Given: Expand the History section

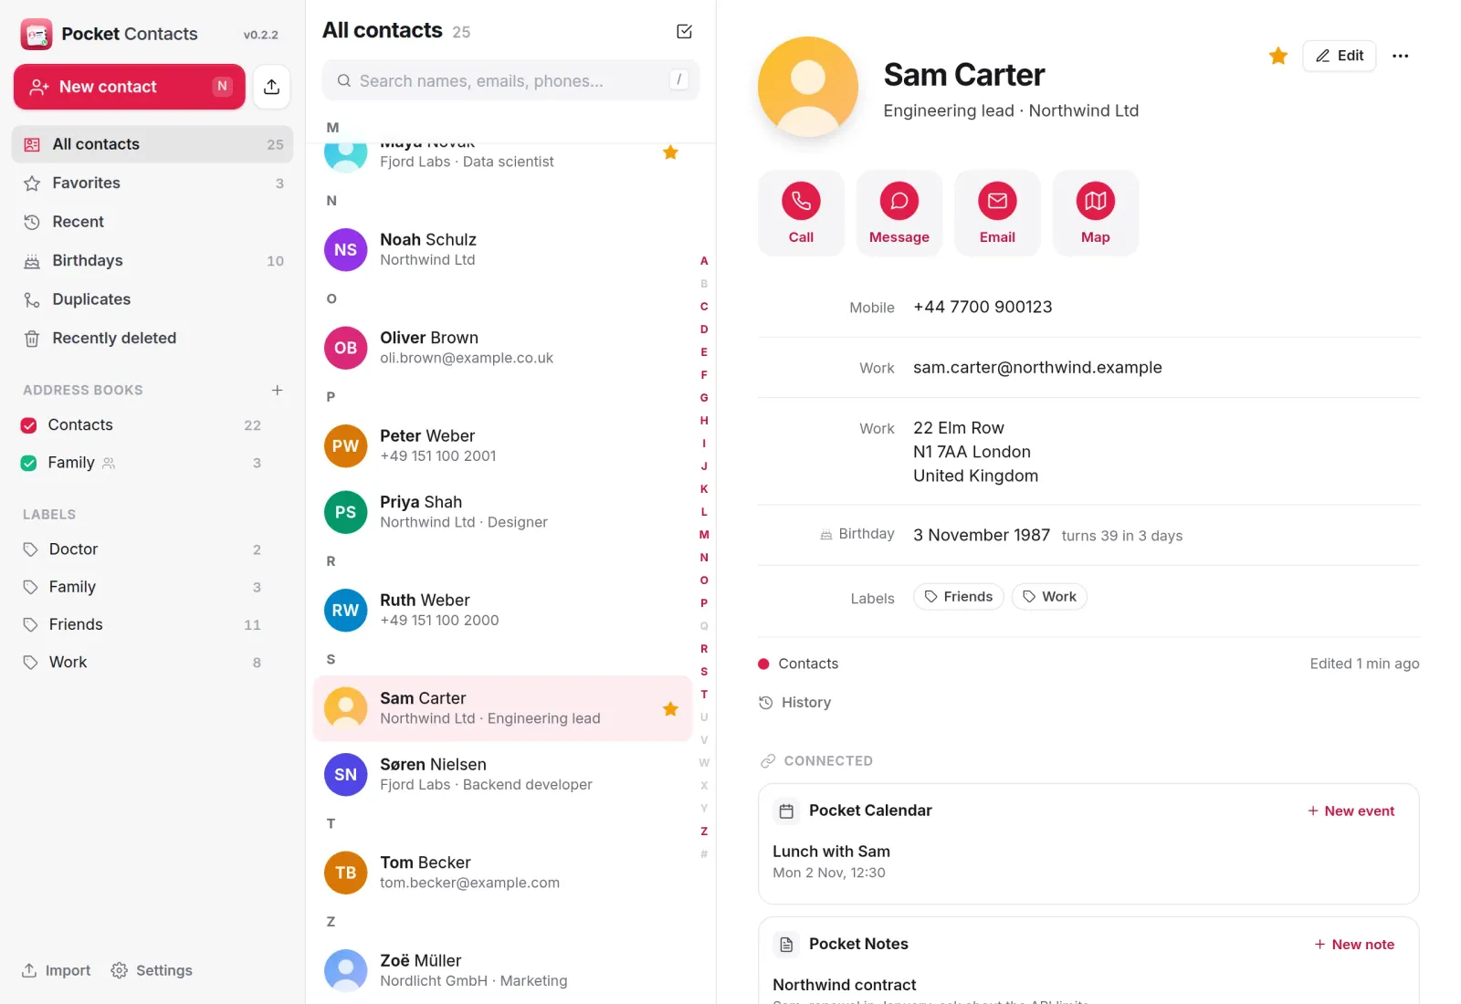Looking at the screenshot, I should (794, 702).
